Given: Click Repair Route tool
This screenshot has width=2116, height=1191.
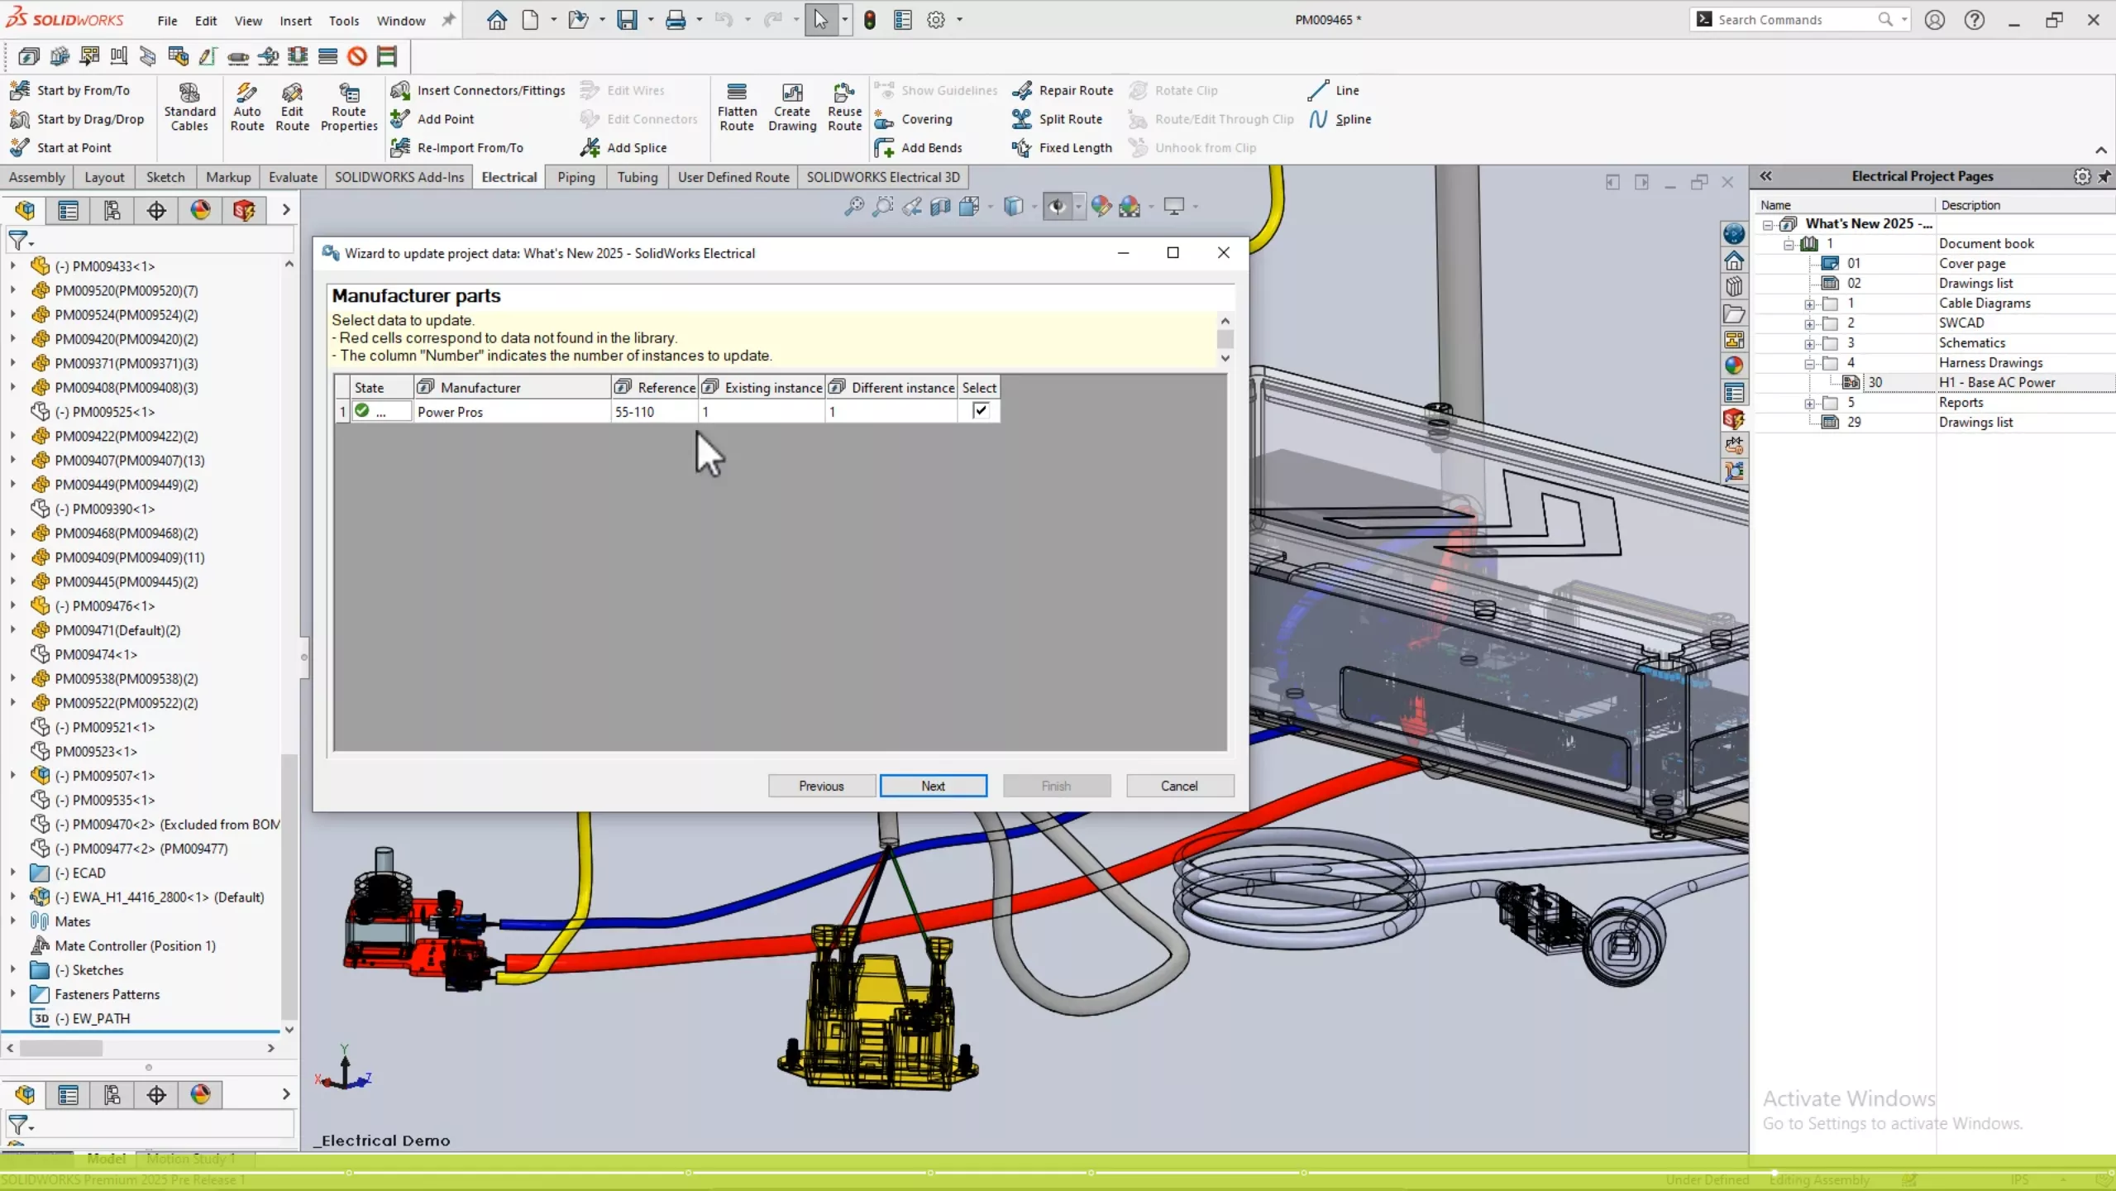Looking at the screenshot, I should coord(1063,90).
